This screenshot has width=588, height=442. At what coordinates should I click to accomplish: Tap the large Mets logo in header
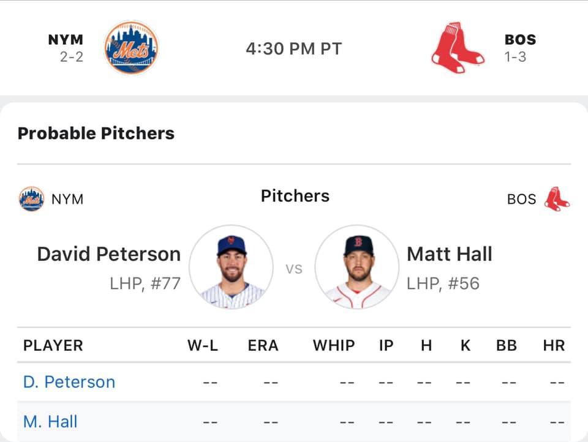(131, 48)
